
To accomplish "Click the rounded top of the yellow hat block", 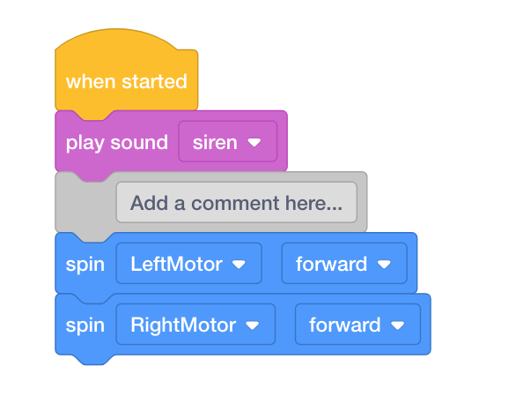I will [117, 37].
